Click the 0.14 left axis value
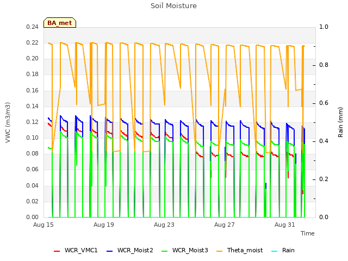The height and width of the screenshot is (261, 348). coord(33,106)
